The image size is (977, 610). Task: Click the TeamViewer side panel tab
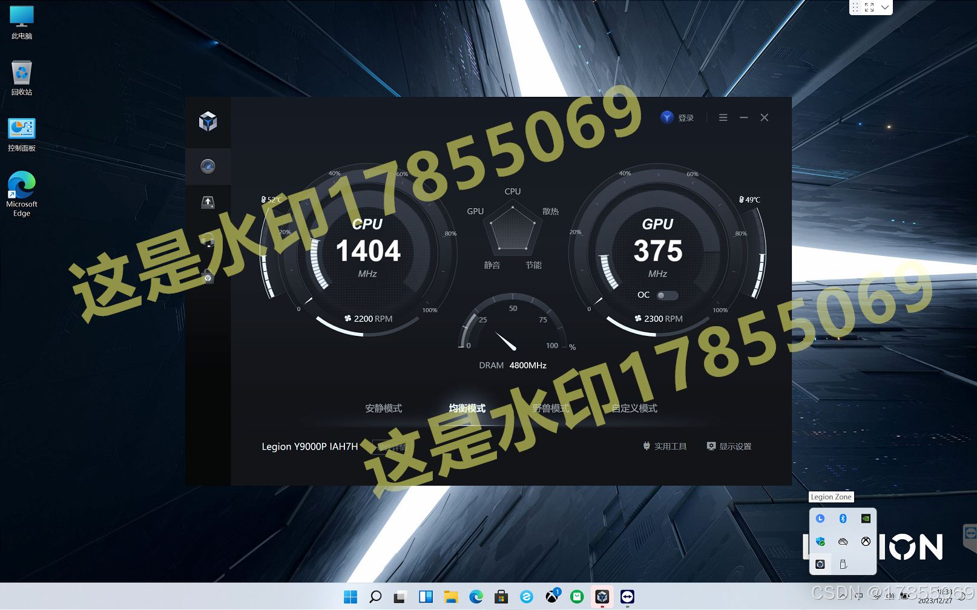click(970, 537)
